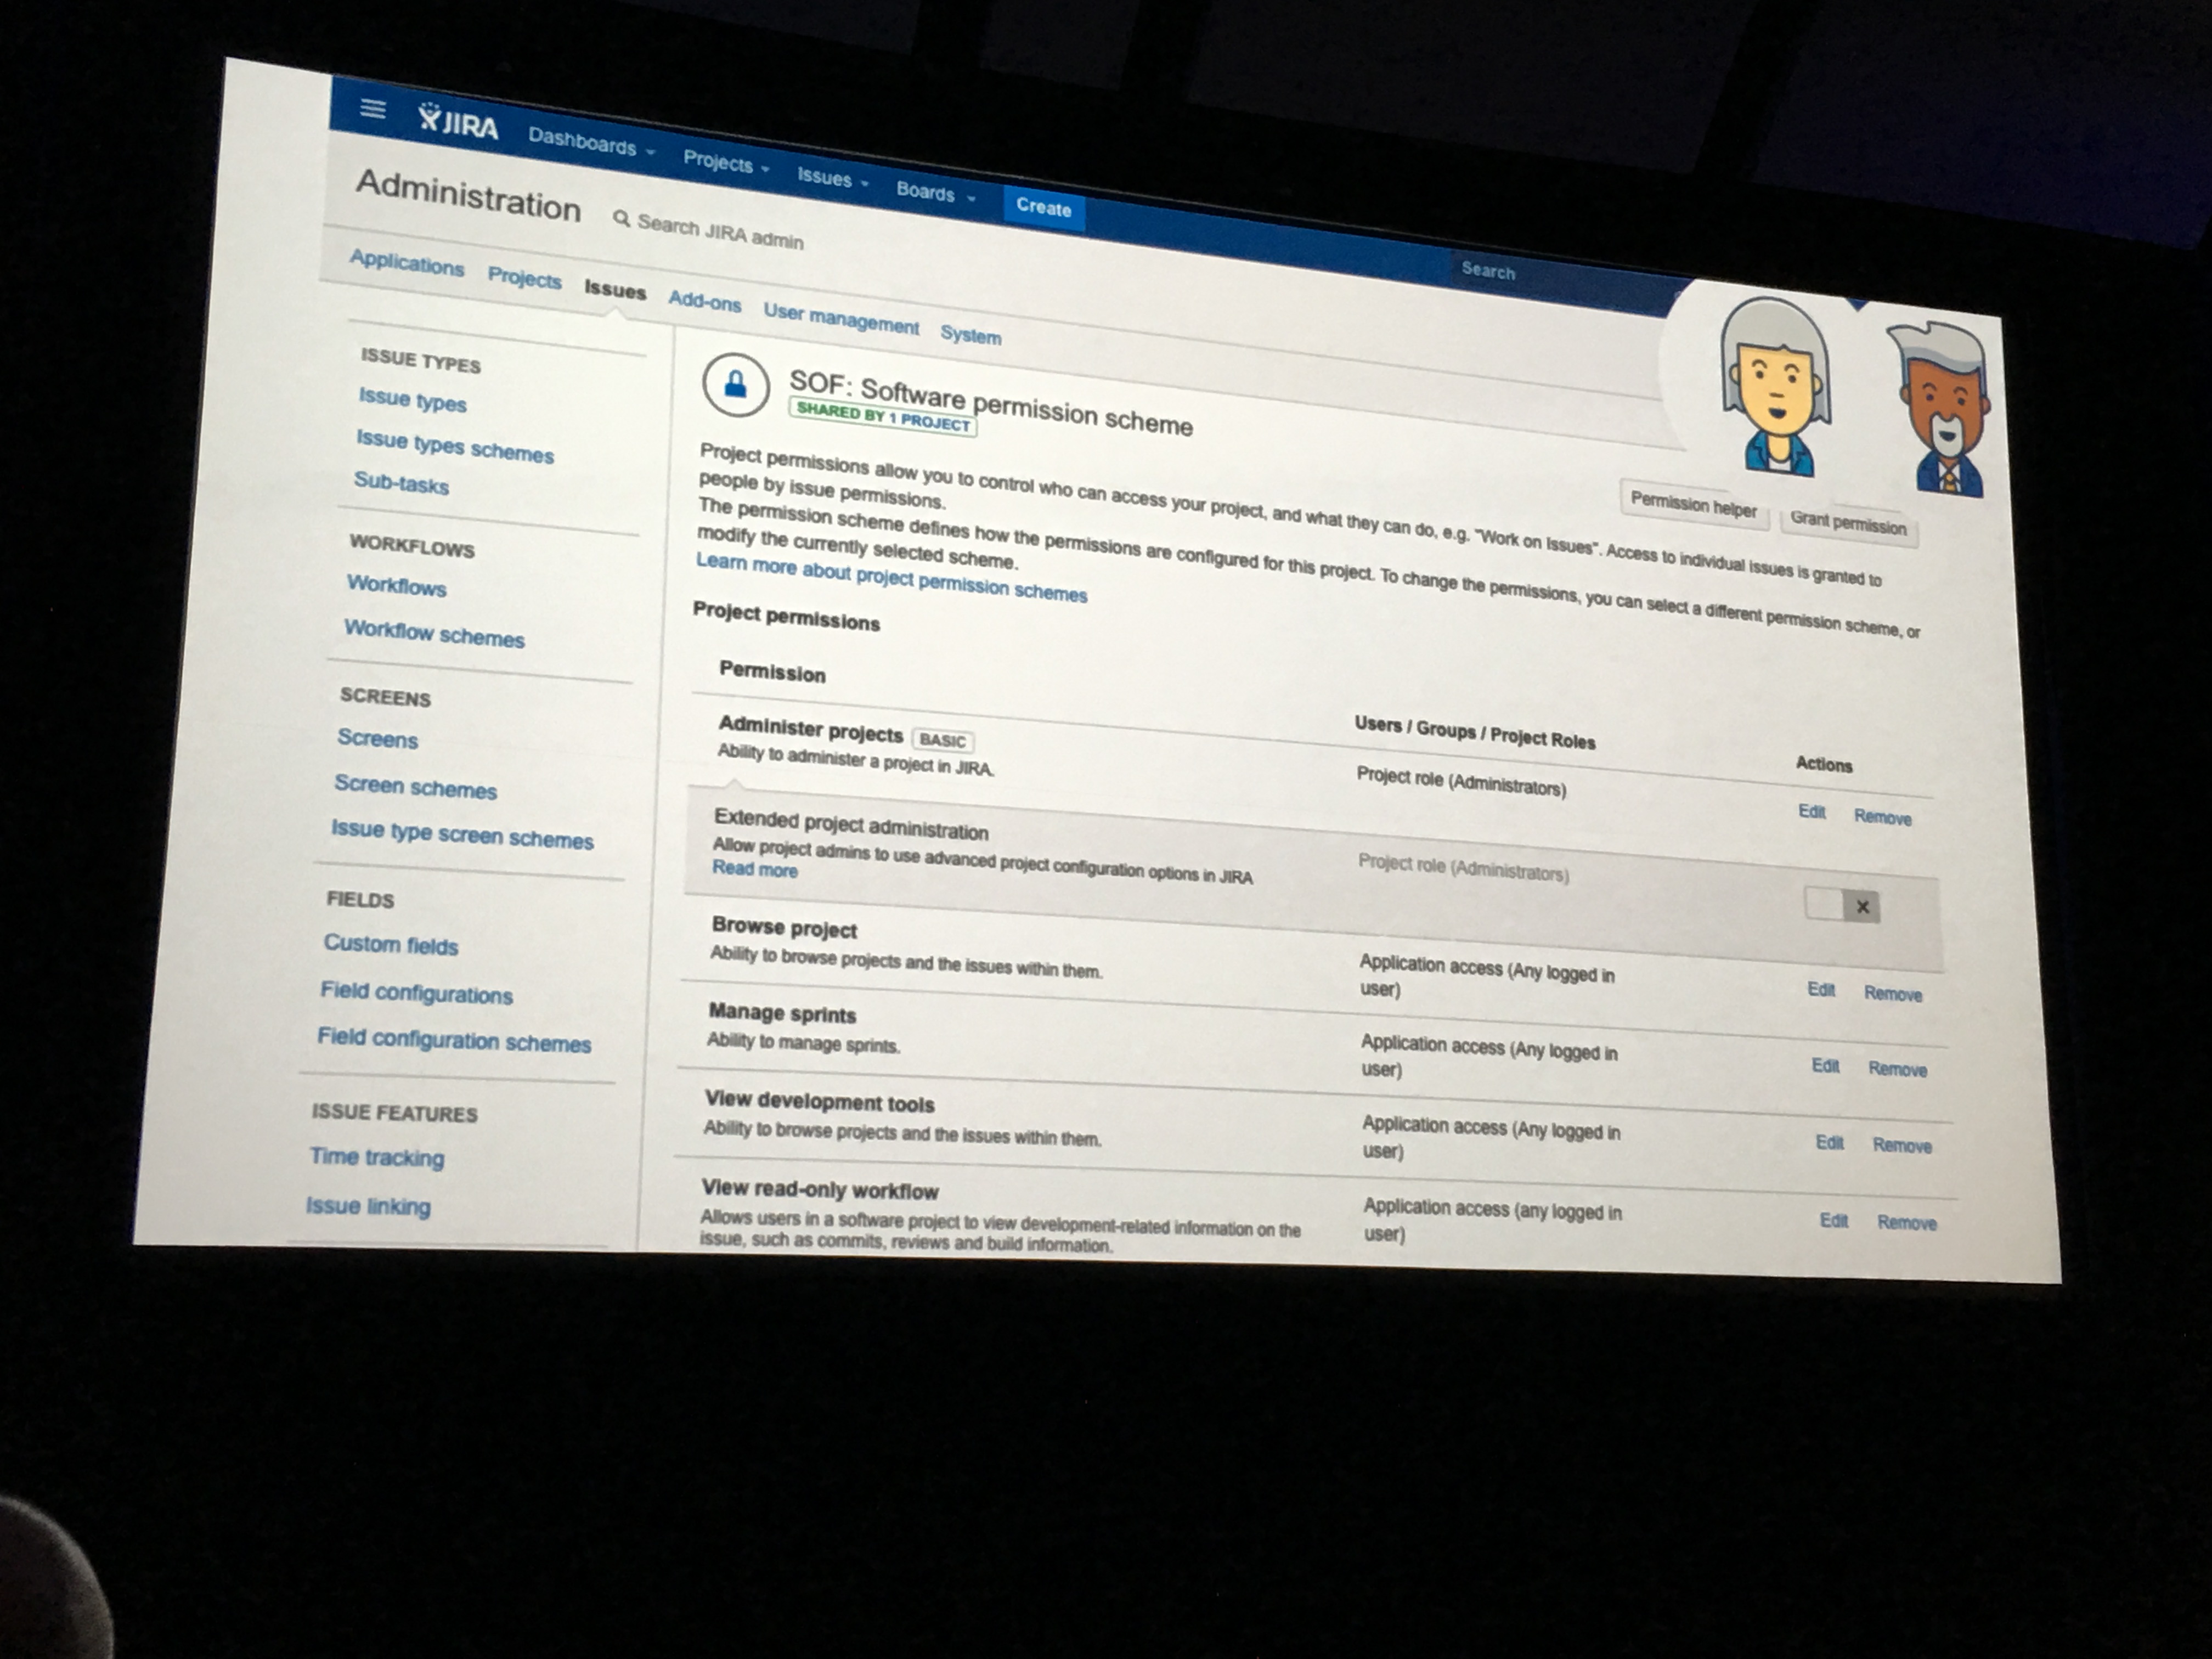Open Workflow schemes in the sidebar
This screenshot has width=2212, height=1659.
434,636
